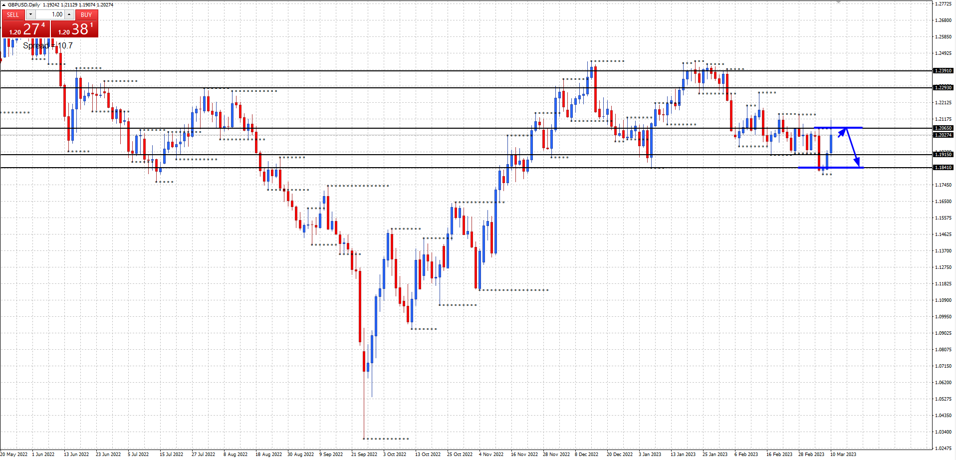Click the BUY button

[86, 15]
